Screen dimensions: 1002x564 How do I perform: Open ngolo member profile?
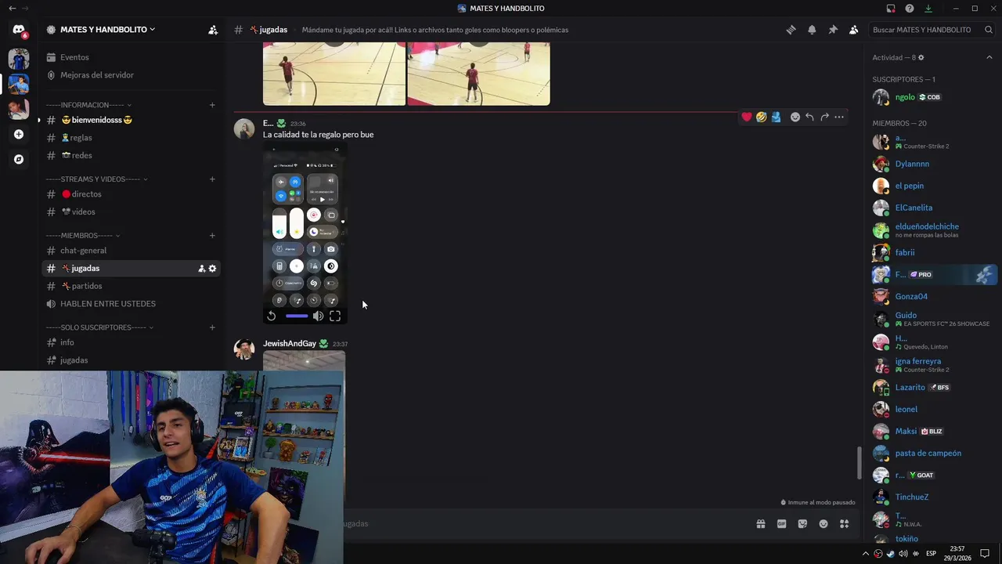(x=933, y=97)
